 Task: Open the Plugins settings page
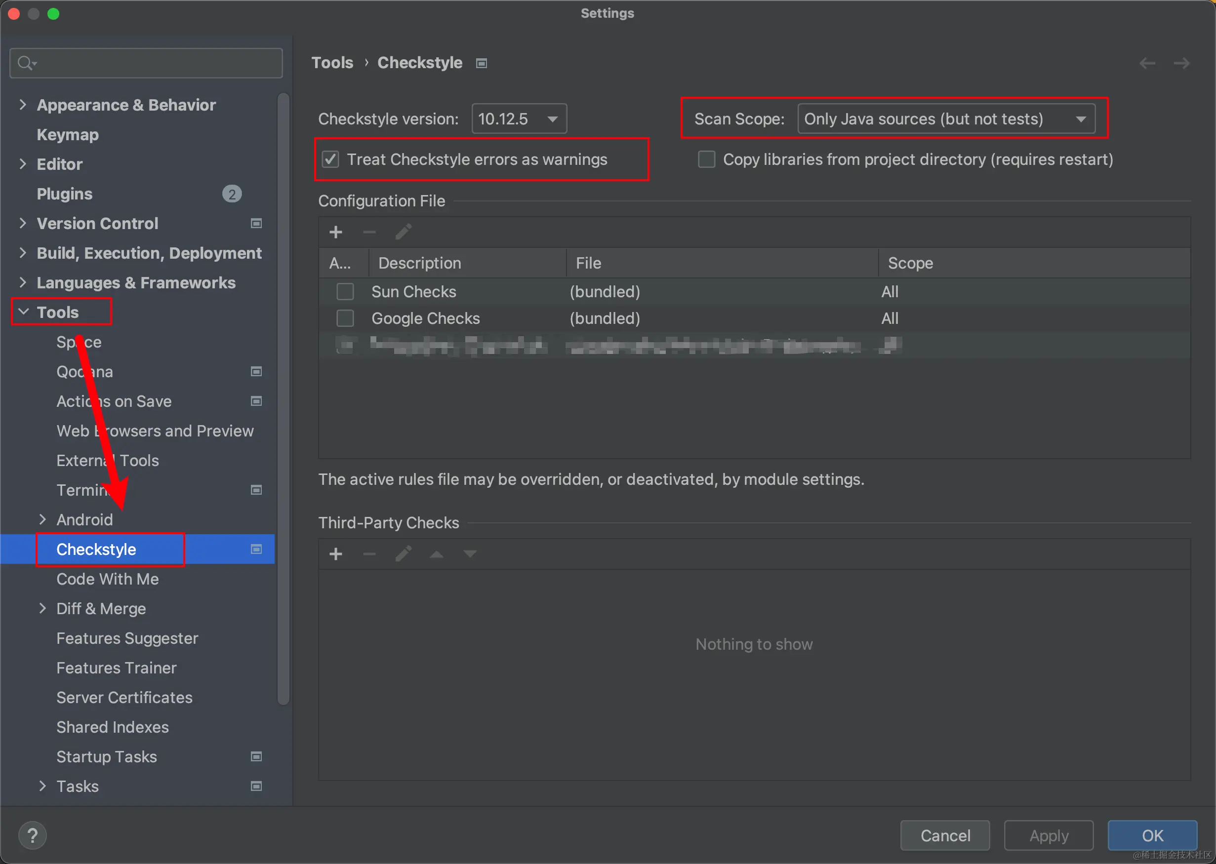click(x=64, y=194)
